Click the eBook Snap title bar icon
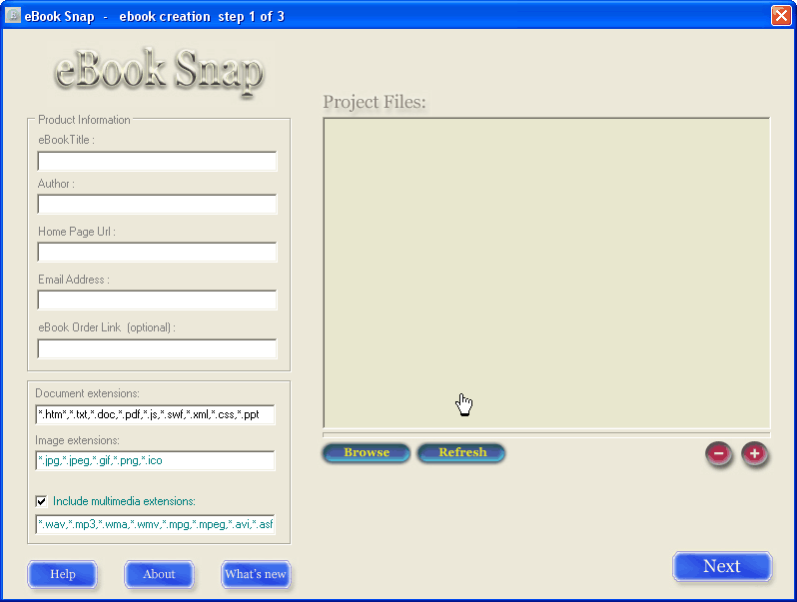The height and width of the screenshot is (602, 797). (13, 16)
